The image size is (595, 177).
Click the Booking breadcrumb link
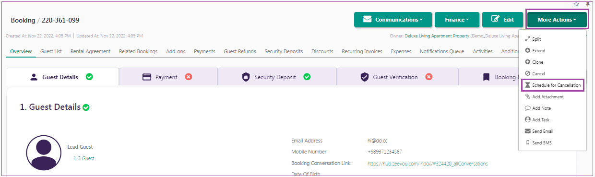tap(23, 20)
